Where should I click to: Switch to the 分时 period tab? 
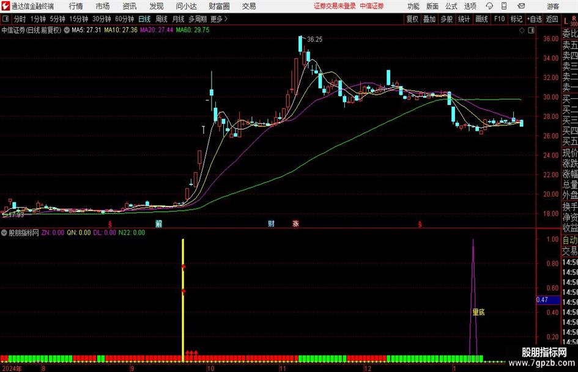coord(20,19)
